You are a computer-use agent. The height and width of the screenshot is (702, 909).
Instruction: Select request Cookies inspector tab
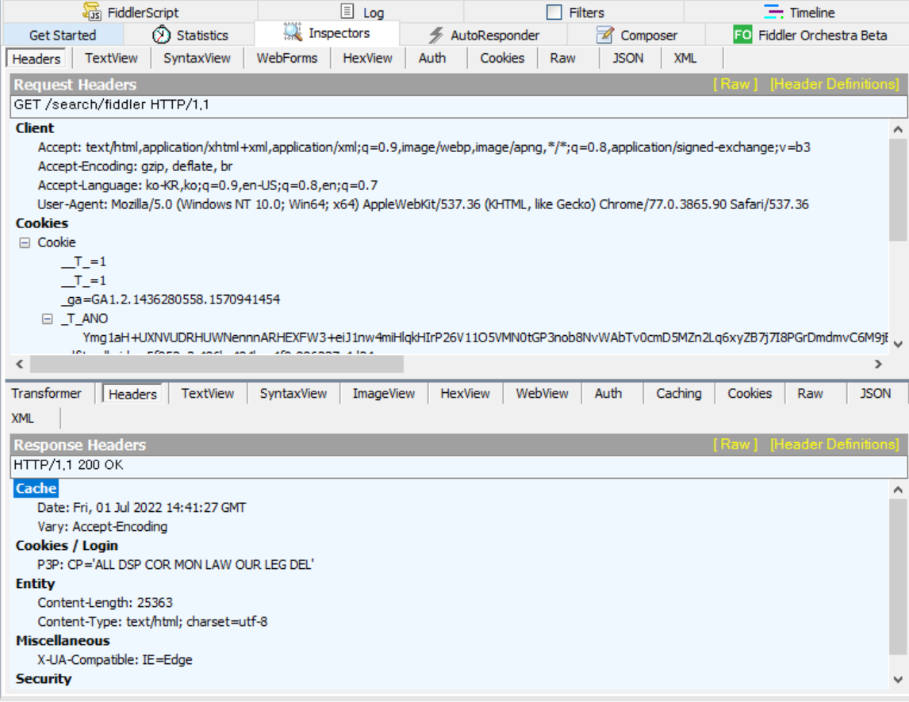pos(502,59)
